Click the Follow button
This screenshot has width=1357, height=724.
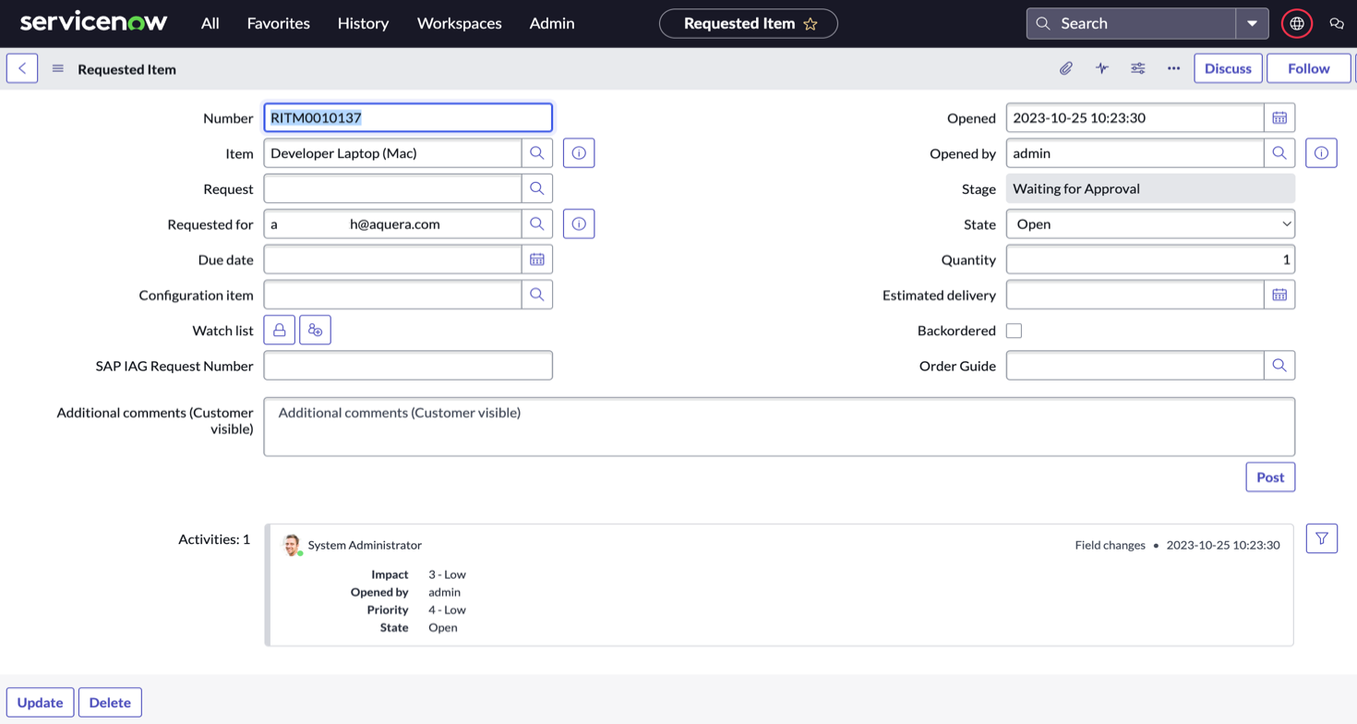(1308, 68)
